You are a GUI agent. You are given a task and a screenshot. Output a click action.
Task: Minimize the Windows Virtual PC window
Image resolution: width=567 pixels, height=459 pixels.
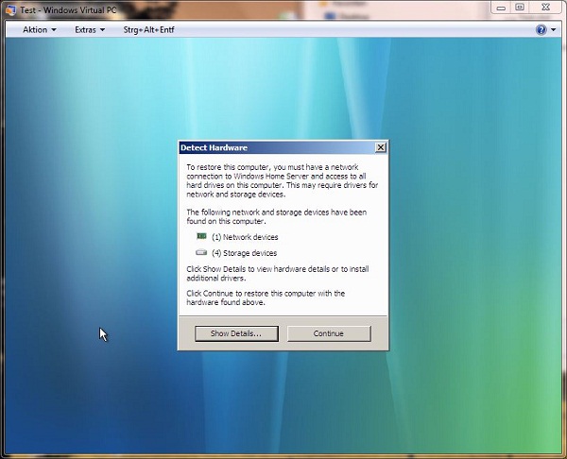pos(501,8)
